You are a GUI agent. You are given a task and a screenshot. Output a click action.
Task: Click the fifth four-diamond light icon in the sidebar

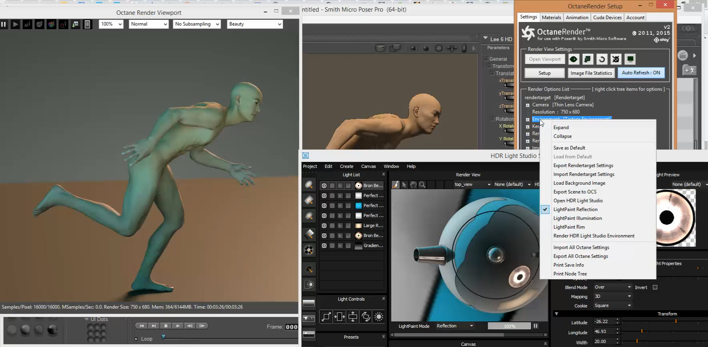(309, 250)
